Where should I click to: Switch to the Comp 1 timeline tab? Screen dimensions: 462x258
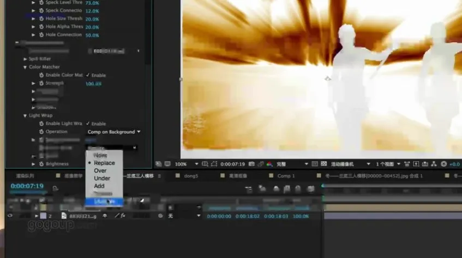285,176
